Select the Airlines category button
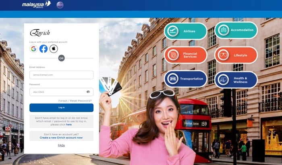Screen dimensions: 282x165 [186, 31]
